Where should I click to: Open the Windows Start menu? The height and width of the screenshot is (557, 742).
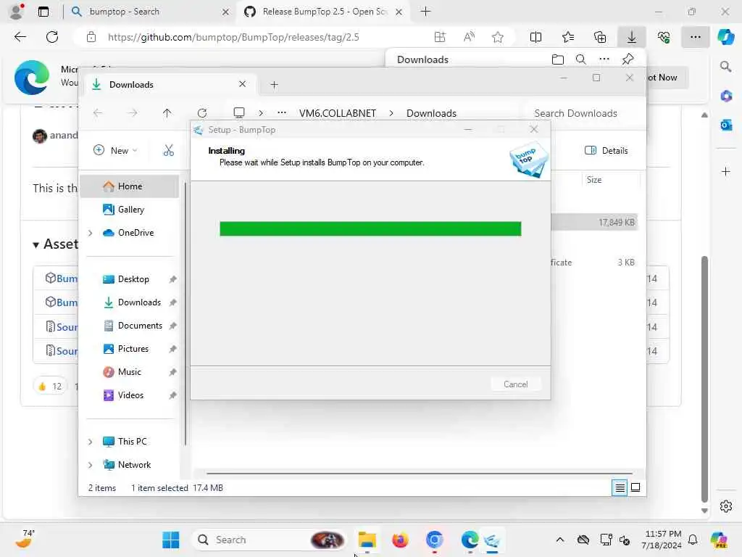[x=170, y=540]
